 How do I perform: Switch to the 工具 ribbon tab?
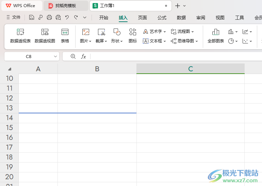[239, 18]
